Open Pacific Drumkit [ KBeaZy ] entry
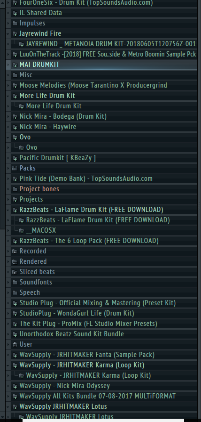This screenshot has width=201, height=422. coord(104,158)
